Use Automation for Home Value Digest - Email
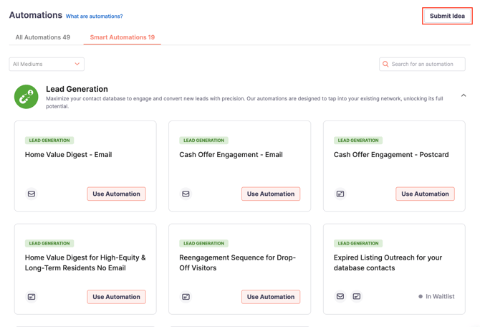480x327 pixels. [x=116, y=194]
